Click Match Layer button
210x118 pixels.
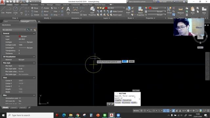pyautogui.click(x=116, y=15)
